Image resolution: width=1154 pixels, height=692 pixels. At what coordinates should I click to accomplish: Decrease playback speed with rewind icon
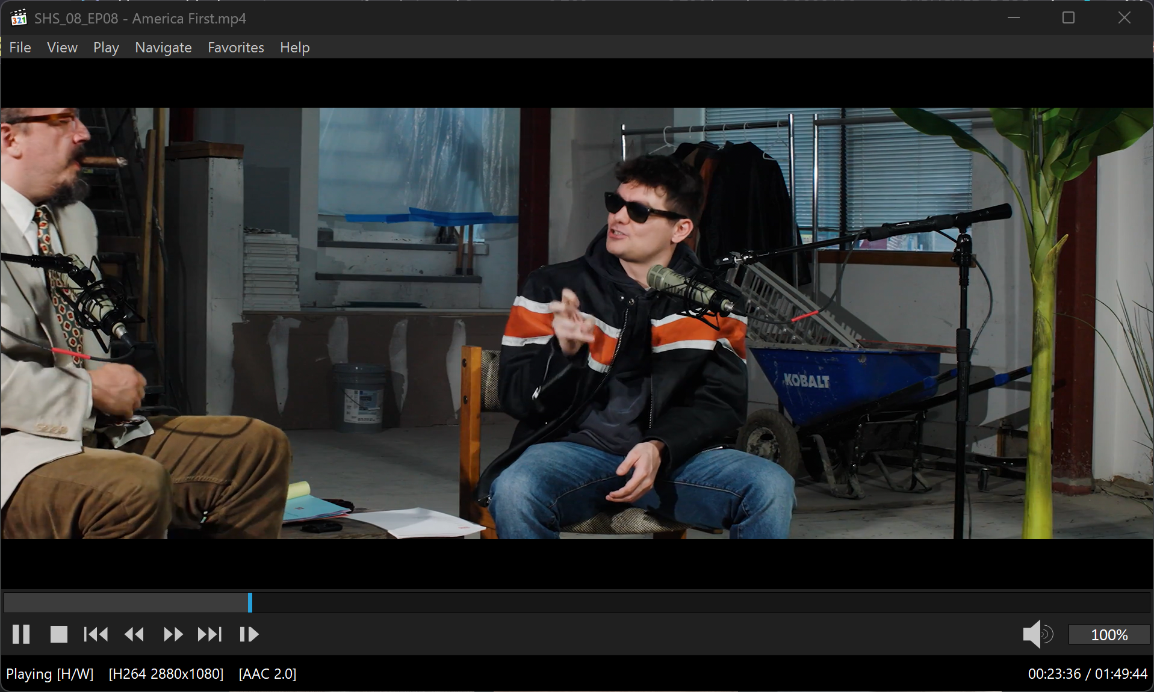click(134, 634)
